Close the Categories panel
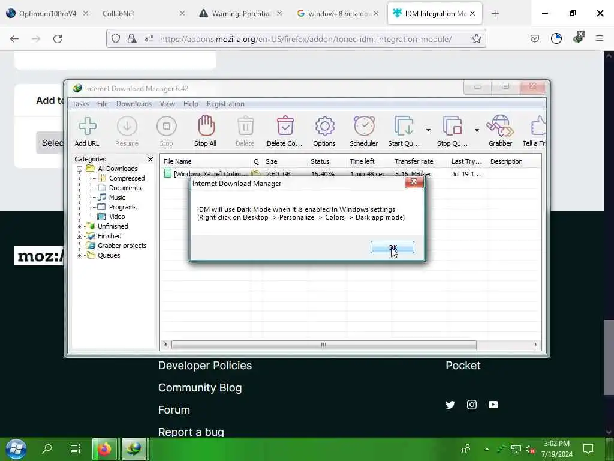The image size is (614, 461). pos(151,159)
